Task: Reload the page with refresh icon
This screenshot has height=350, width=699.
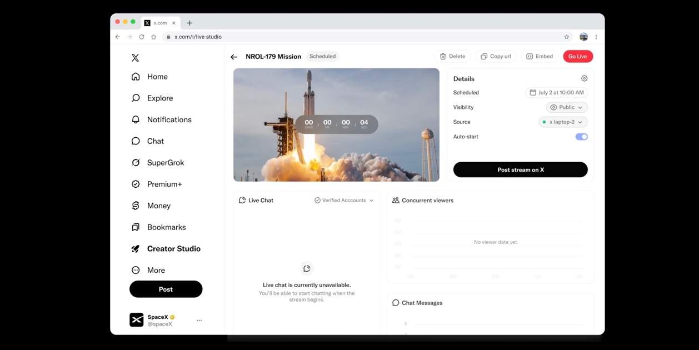Action: (x=142, y=37)
